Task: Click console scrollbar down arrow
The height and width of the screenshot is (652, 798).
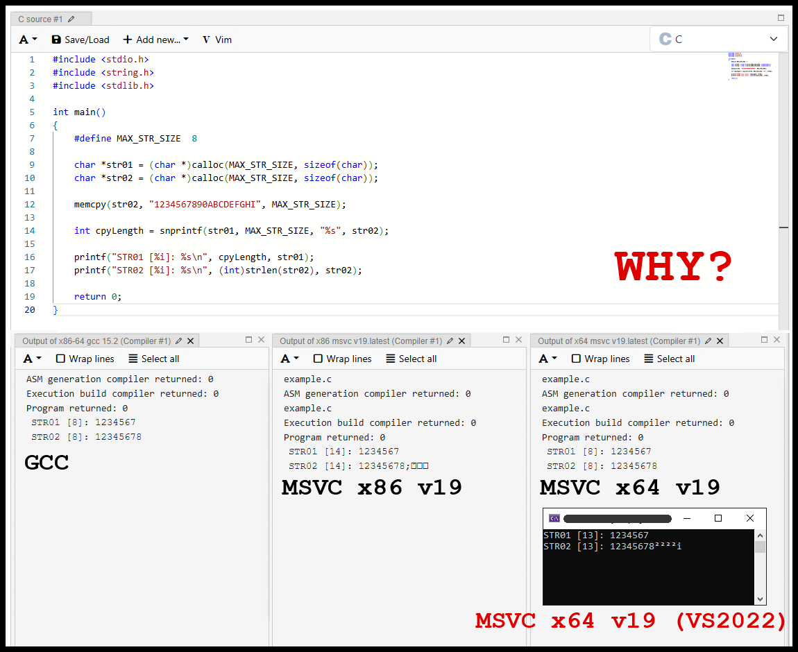Action: click(760, 599)
